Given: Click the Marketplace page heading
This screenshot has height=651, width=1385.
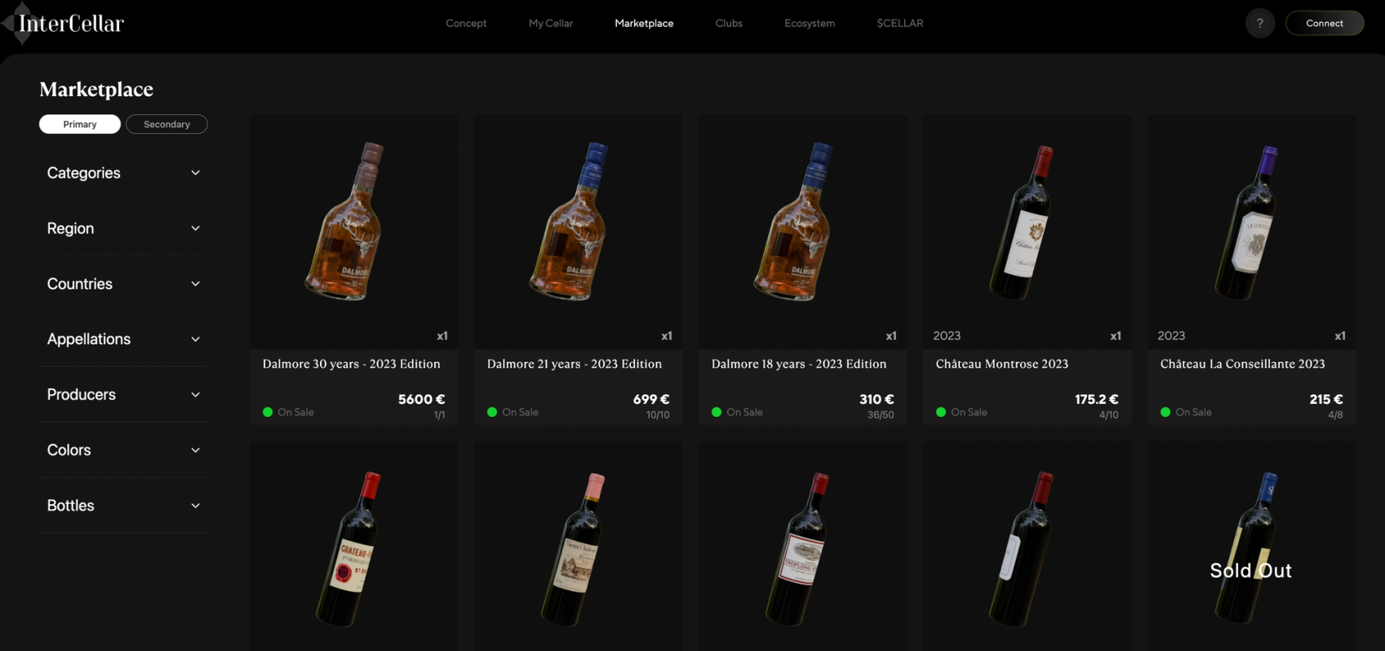Looking at the screenshot, I should [x=96, y=89].
